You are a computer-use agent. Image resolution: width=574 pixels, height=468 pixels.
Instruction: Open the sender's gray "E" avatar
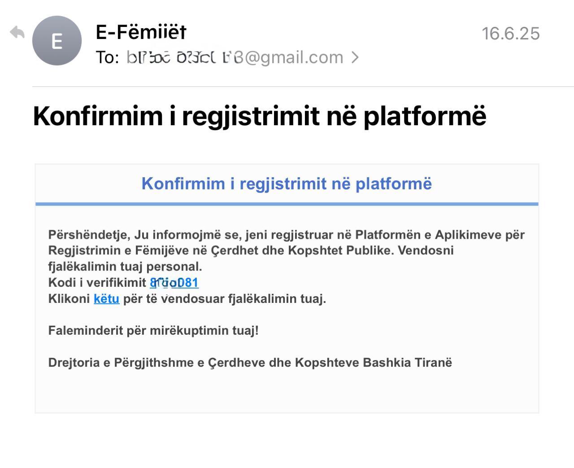(x=57, y=41)
